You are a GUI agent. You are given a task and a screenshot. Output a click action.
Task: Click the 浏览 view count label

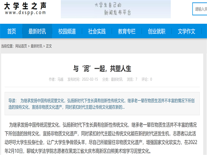[x=132, y=79]
